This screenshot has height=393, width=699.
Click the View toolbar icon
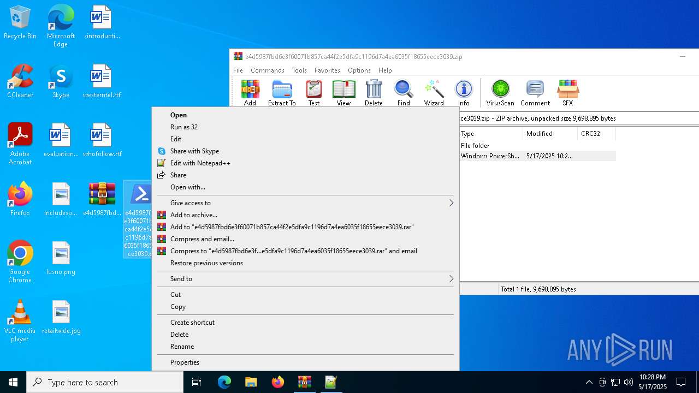[x=343, y=93]
